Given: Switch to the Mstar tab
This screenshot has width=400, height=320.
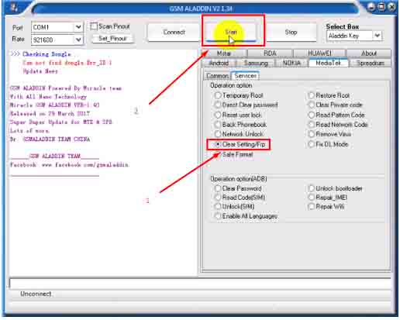Looking at the screenshot, I should (x=224, y=53).
